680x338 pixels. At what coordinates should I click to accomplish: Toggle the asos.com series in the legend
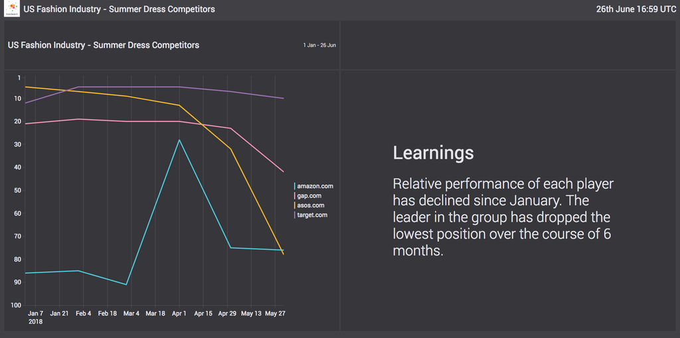point(311,205)
